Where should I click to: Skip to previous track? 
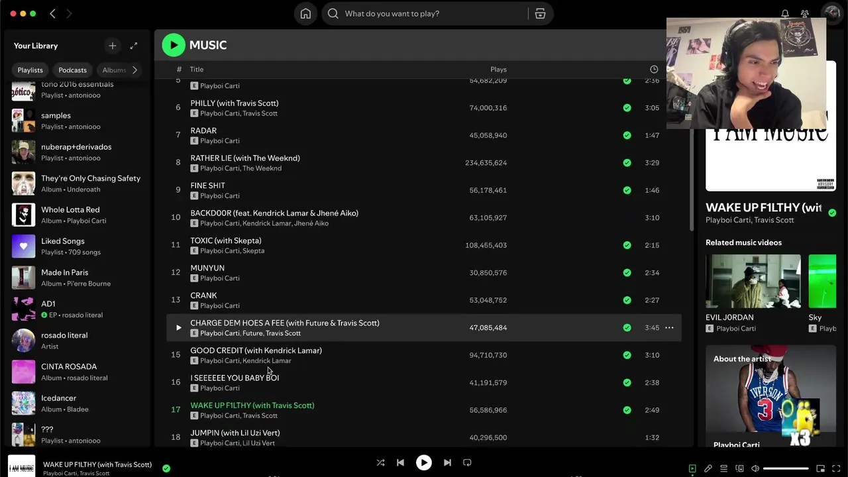(400, 462)
